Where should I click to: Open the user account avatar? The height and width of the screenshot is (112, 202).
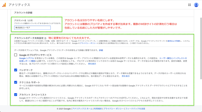pos(196,5)
